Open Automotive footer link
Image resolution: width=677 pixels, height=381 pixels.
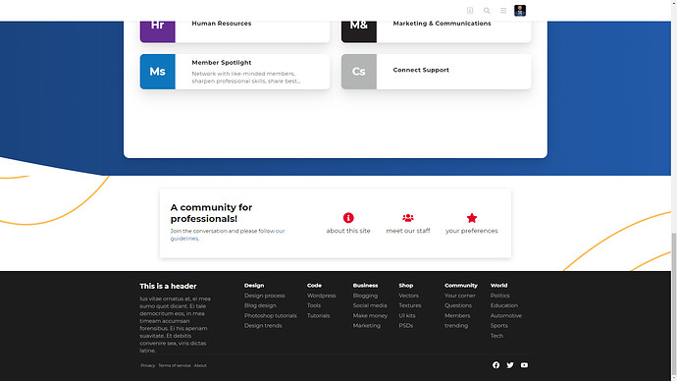pos(506,316)
